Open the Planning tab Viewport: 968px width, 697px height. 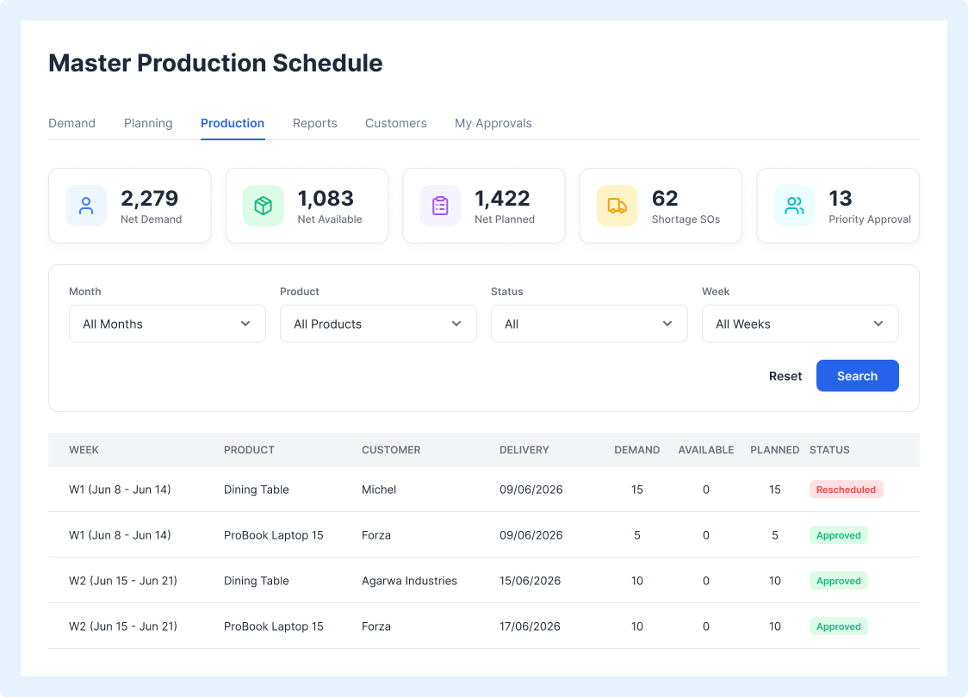(148, 123)
